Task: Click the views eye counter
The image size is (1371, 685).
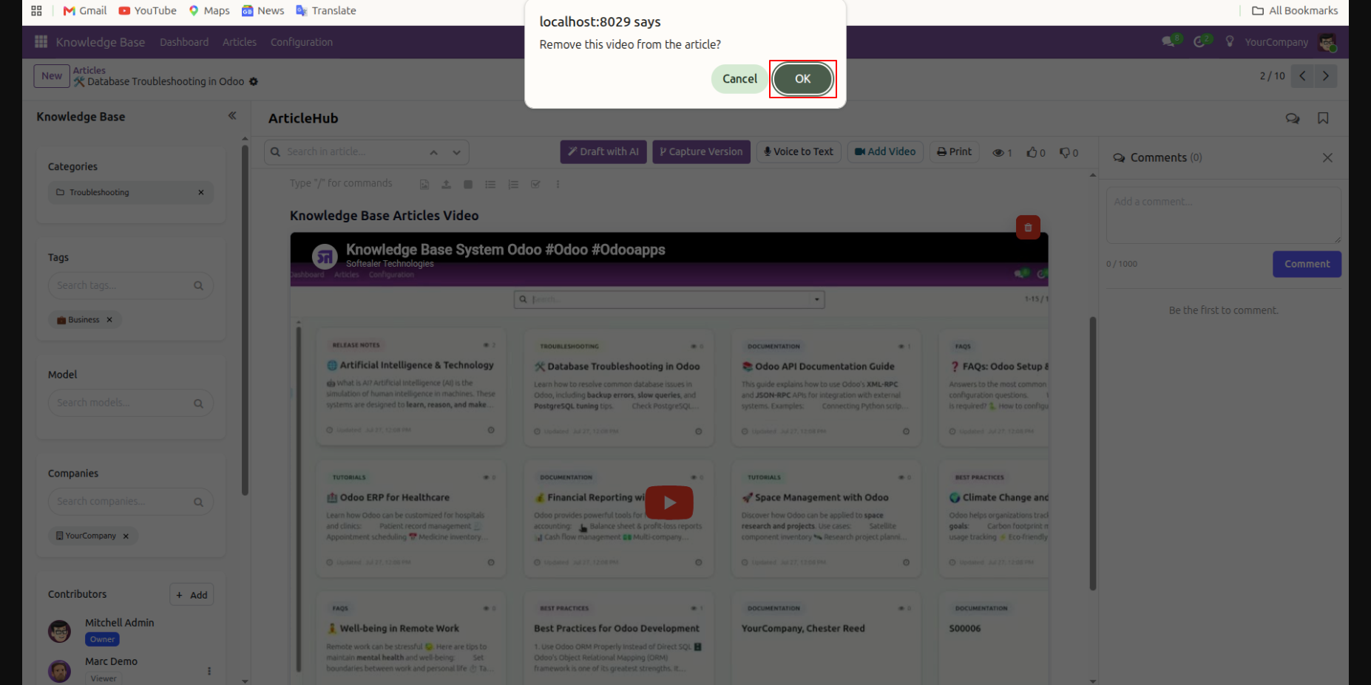Action: [x=1002, y=153]
